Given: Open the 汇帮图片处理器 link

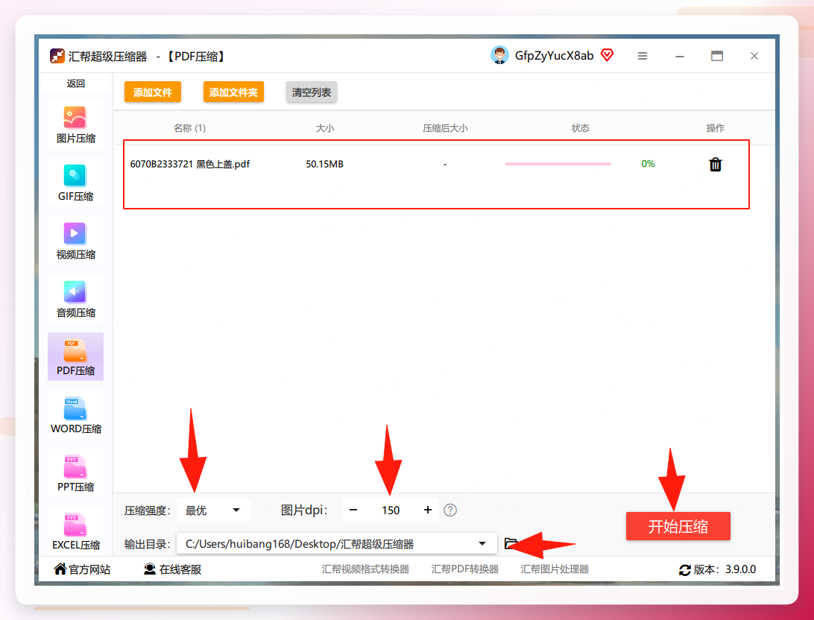Looking at the screenshot, I should (555, 569).
